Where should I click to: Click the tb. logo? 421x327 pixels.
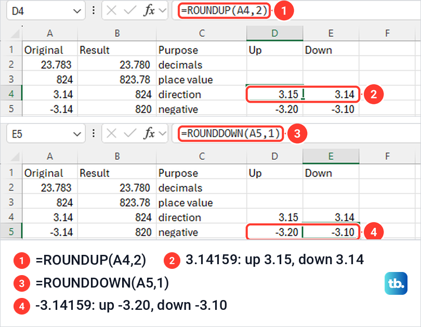tap(396, 283)
